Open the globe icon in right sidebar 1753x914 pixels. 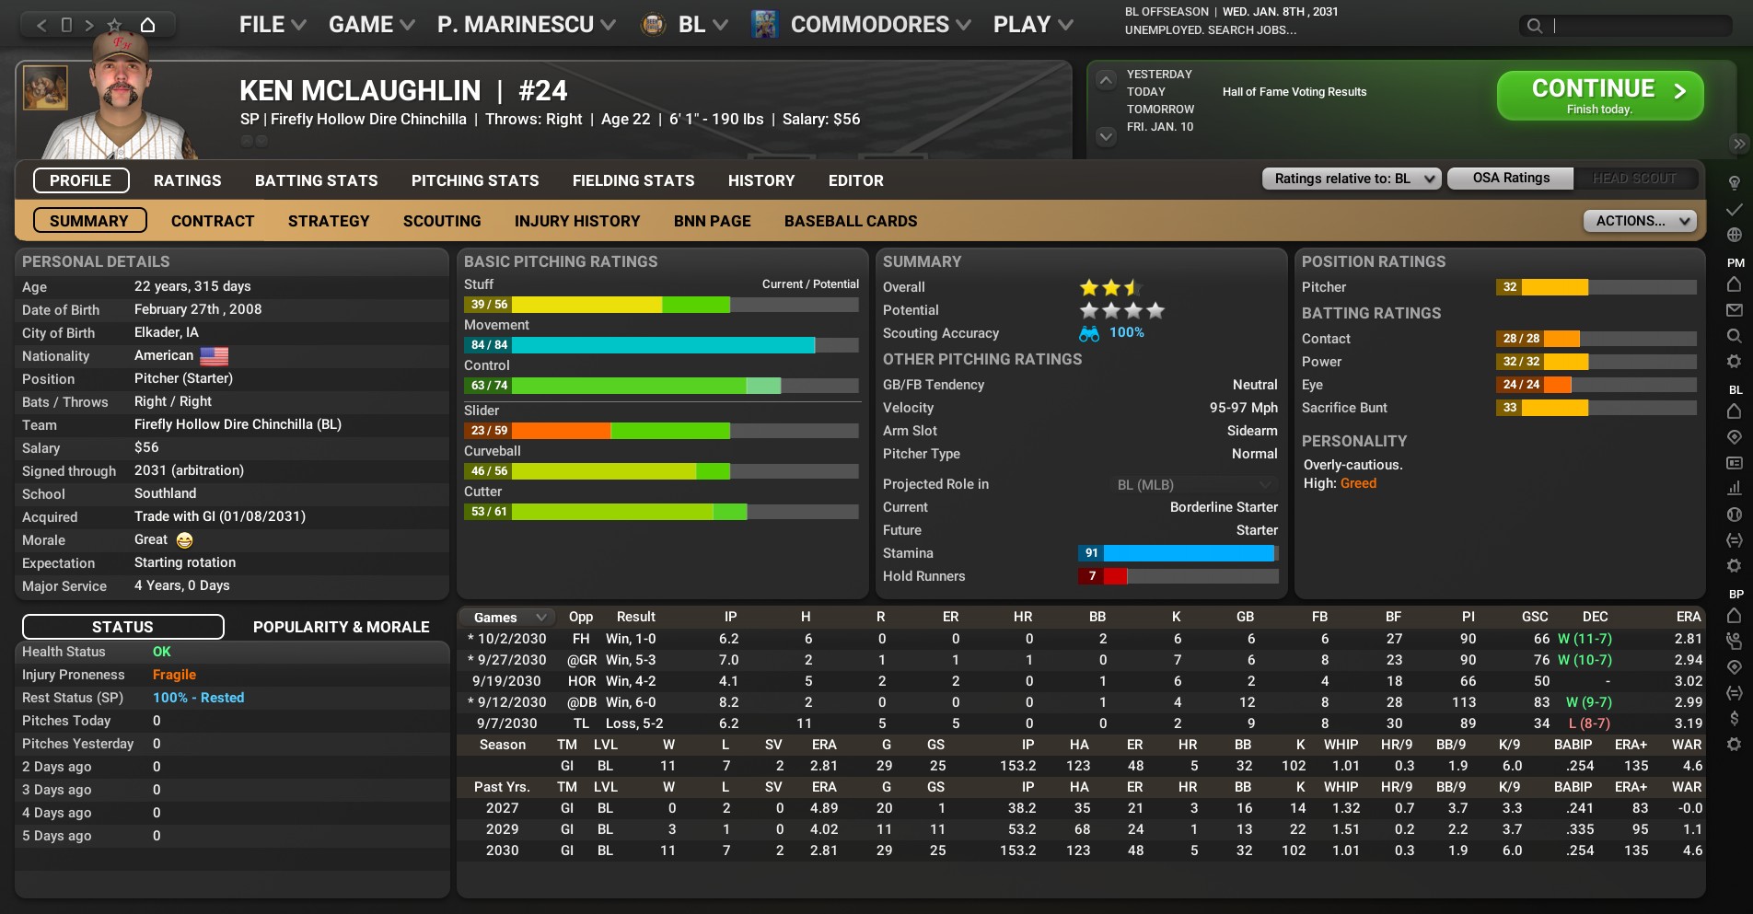click(1734, 235)
